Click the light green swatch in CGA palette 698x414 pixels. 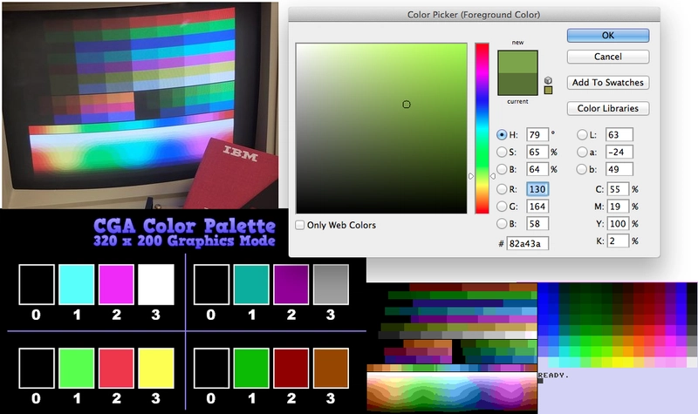(76, 368)
